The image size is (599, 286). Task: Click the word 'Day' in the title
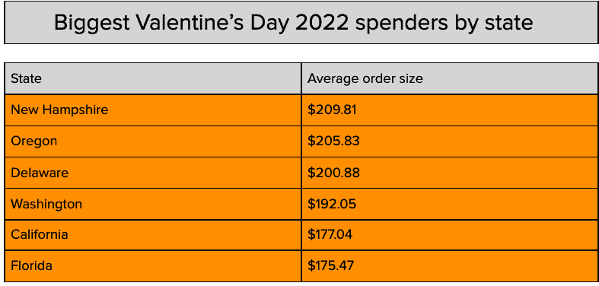(269, 24)
